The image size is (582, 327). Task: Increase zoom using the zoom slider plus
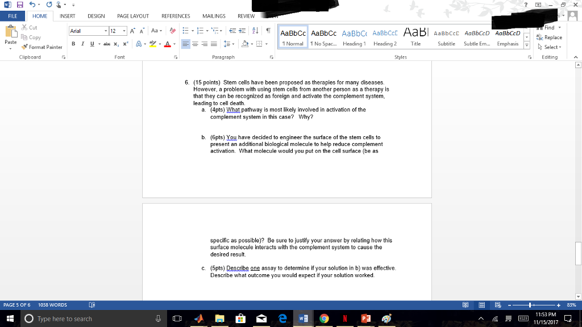pos(558,304)
